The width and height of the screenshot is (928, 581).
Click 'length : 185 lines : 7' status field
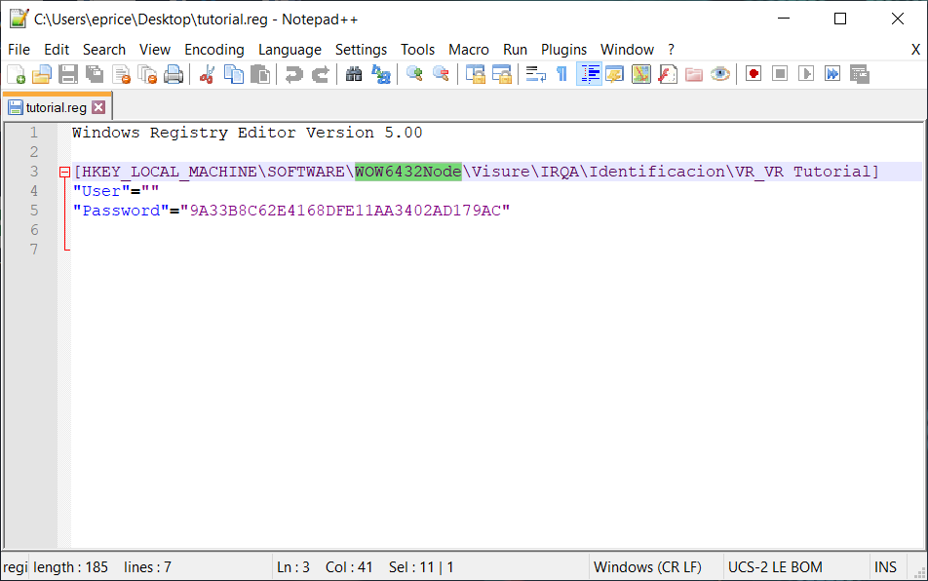click(101, 567)
